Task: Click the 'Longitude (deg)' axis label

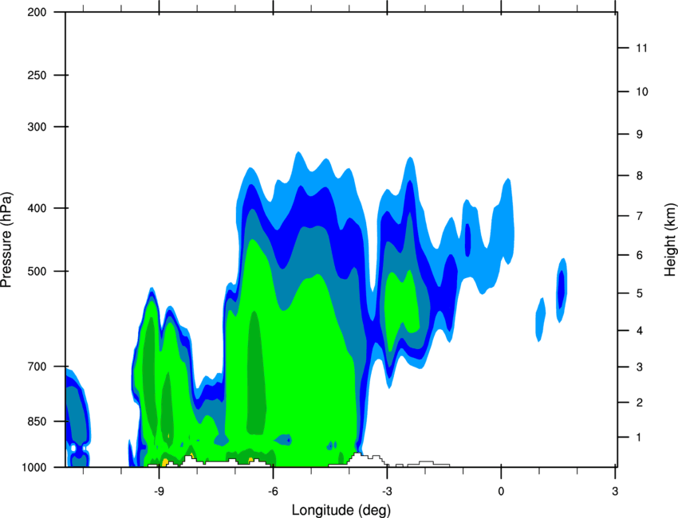Action: pos(341,510)
